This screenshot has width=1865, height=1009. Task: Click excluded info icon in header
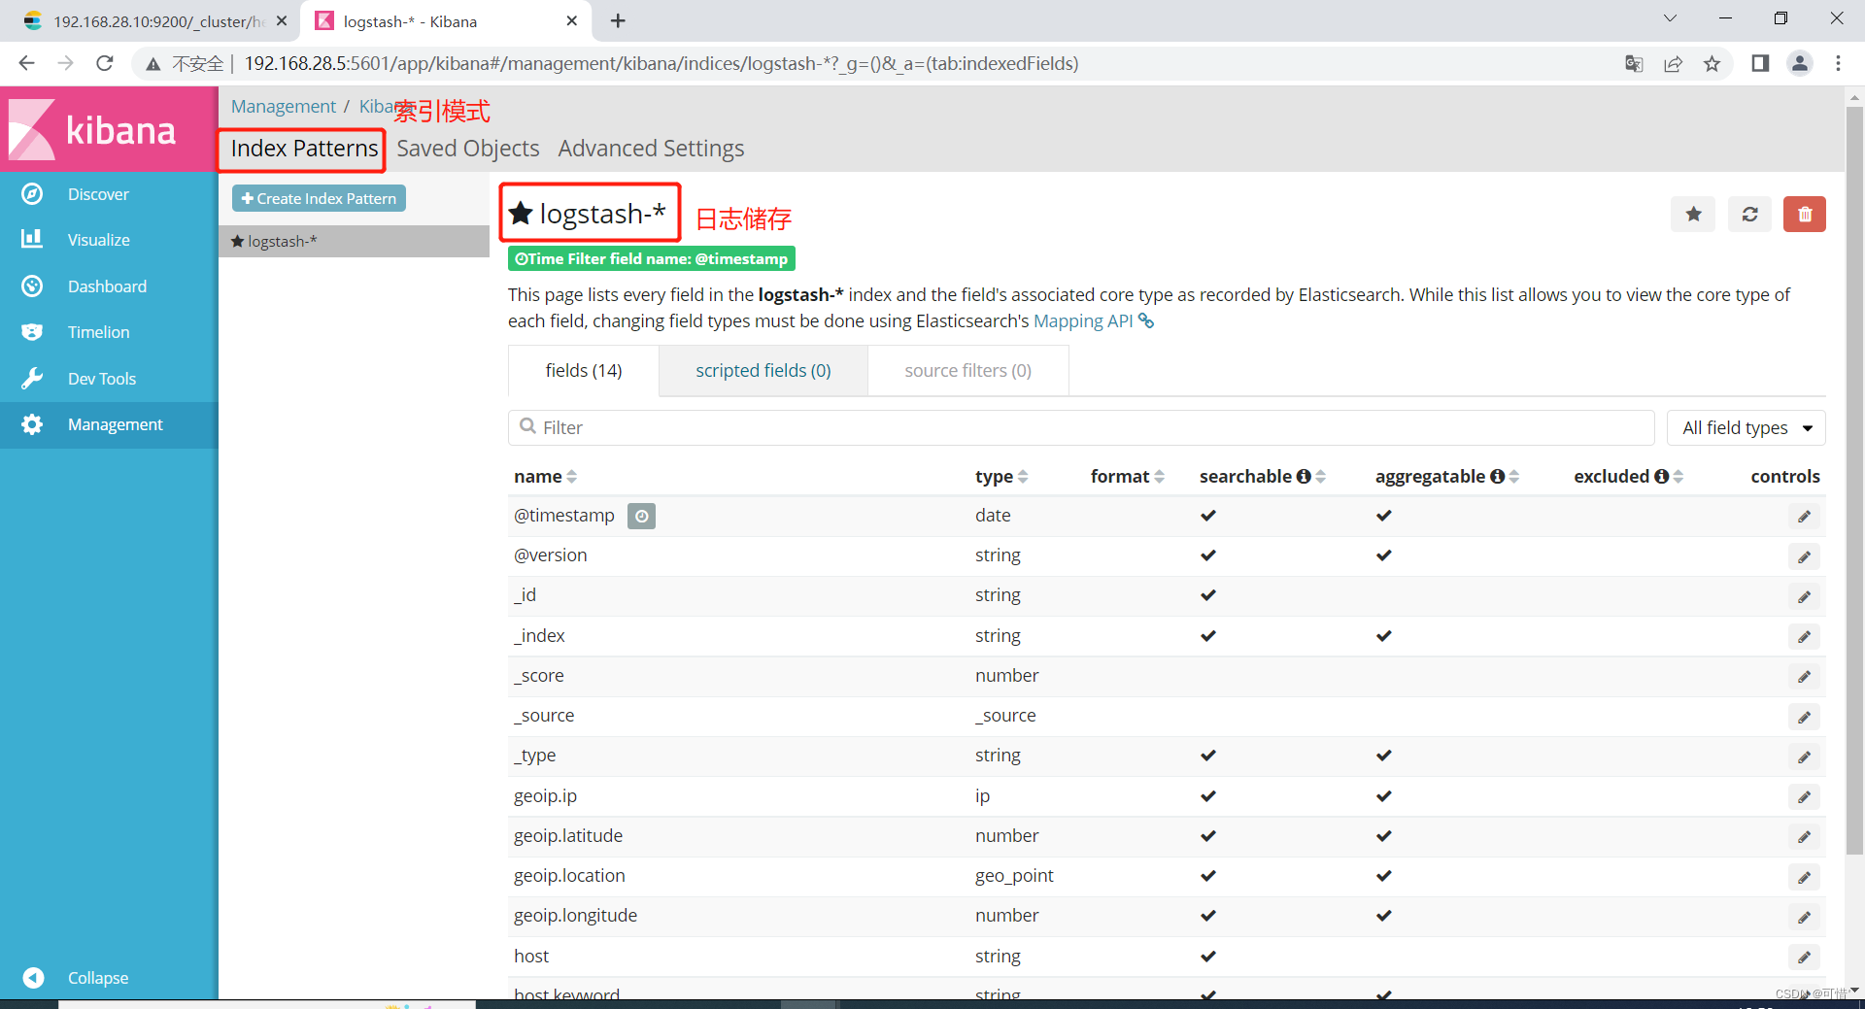coord(1661,476)
